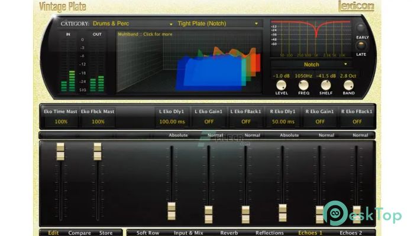Click the Eko Fbck Mast 100% value

coord(98,122)
